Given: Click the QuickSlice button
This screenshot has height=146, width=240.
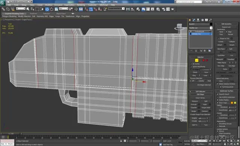Looking at the screenshot, I should [221, 56].
